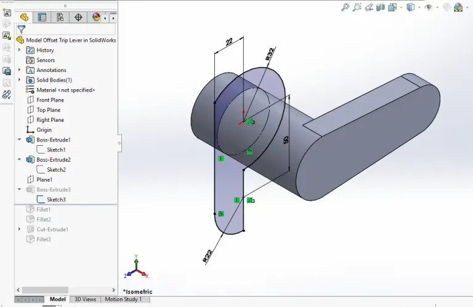The width and height of the screenshot is (473, 307).
Task: Switch to the DisplayManager color ball tab
Action: 95,17
